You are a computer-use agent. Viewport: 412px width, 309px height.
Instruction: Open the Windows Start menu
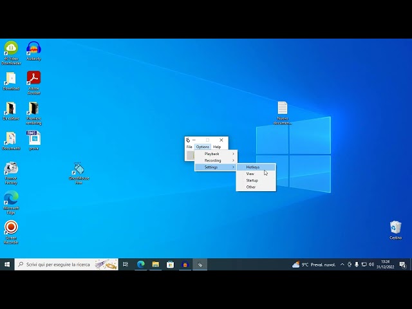click(x=7, y=265)
